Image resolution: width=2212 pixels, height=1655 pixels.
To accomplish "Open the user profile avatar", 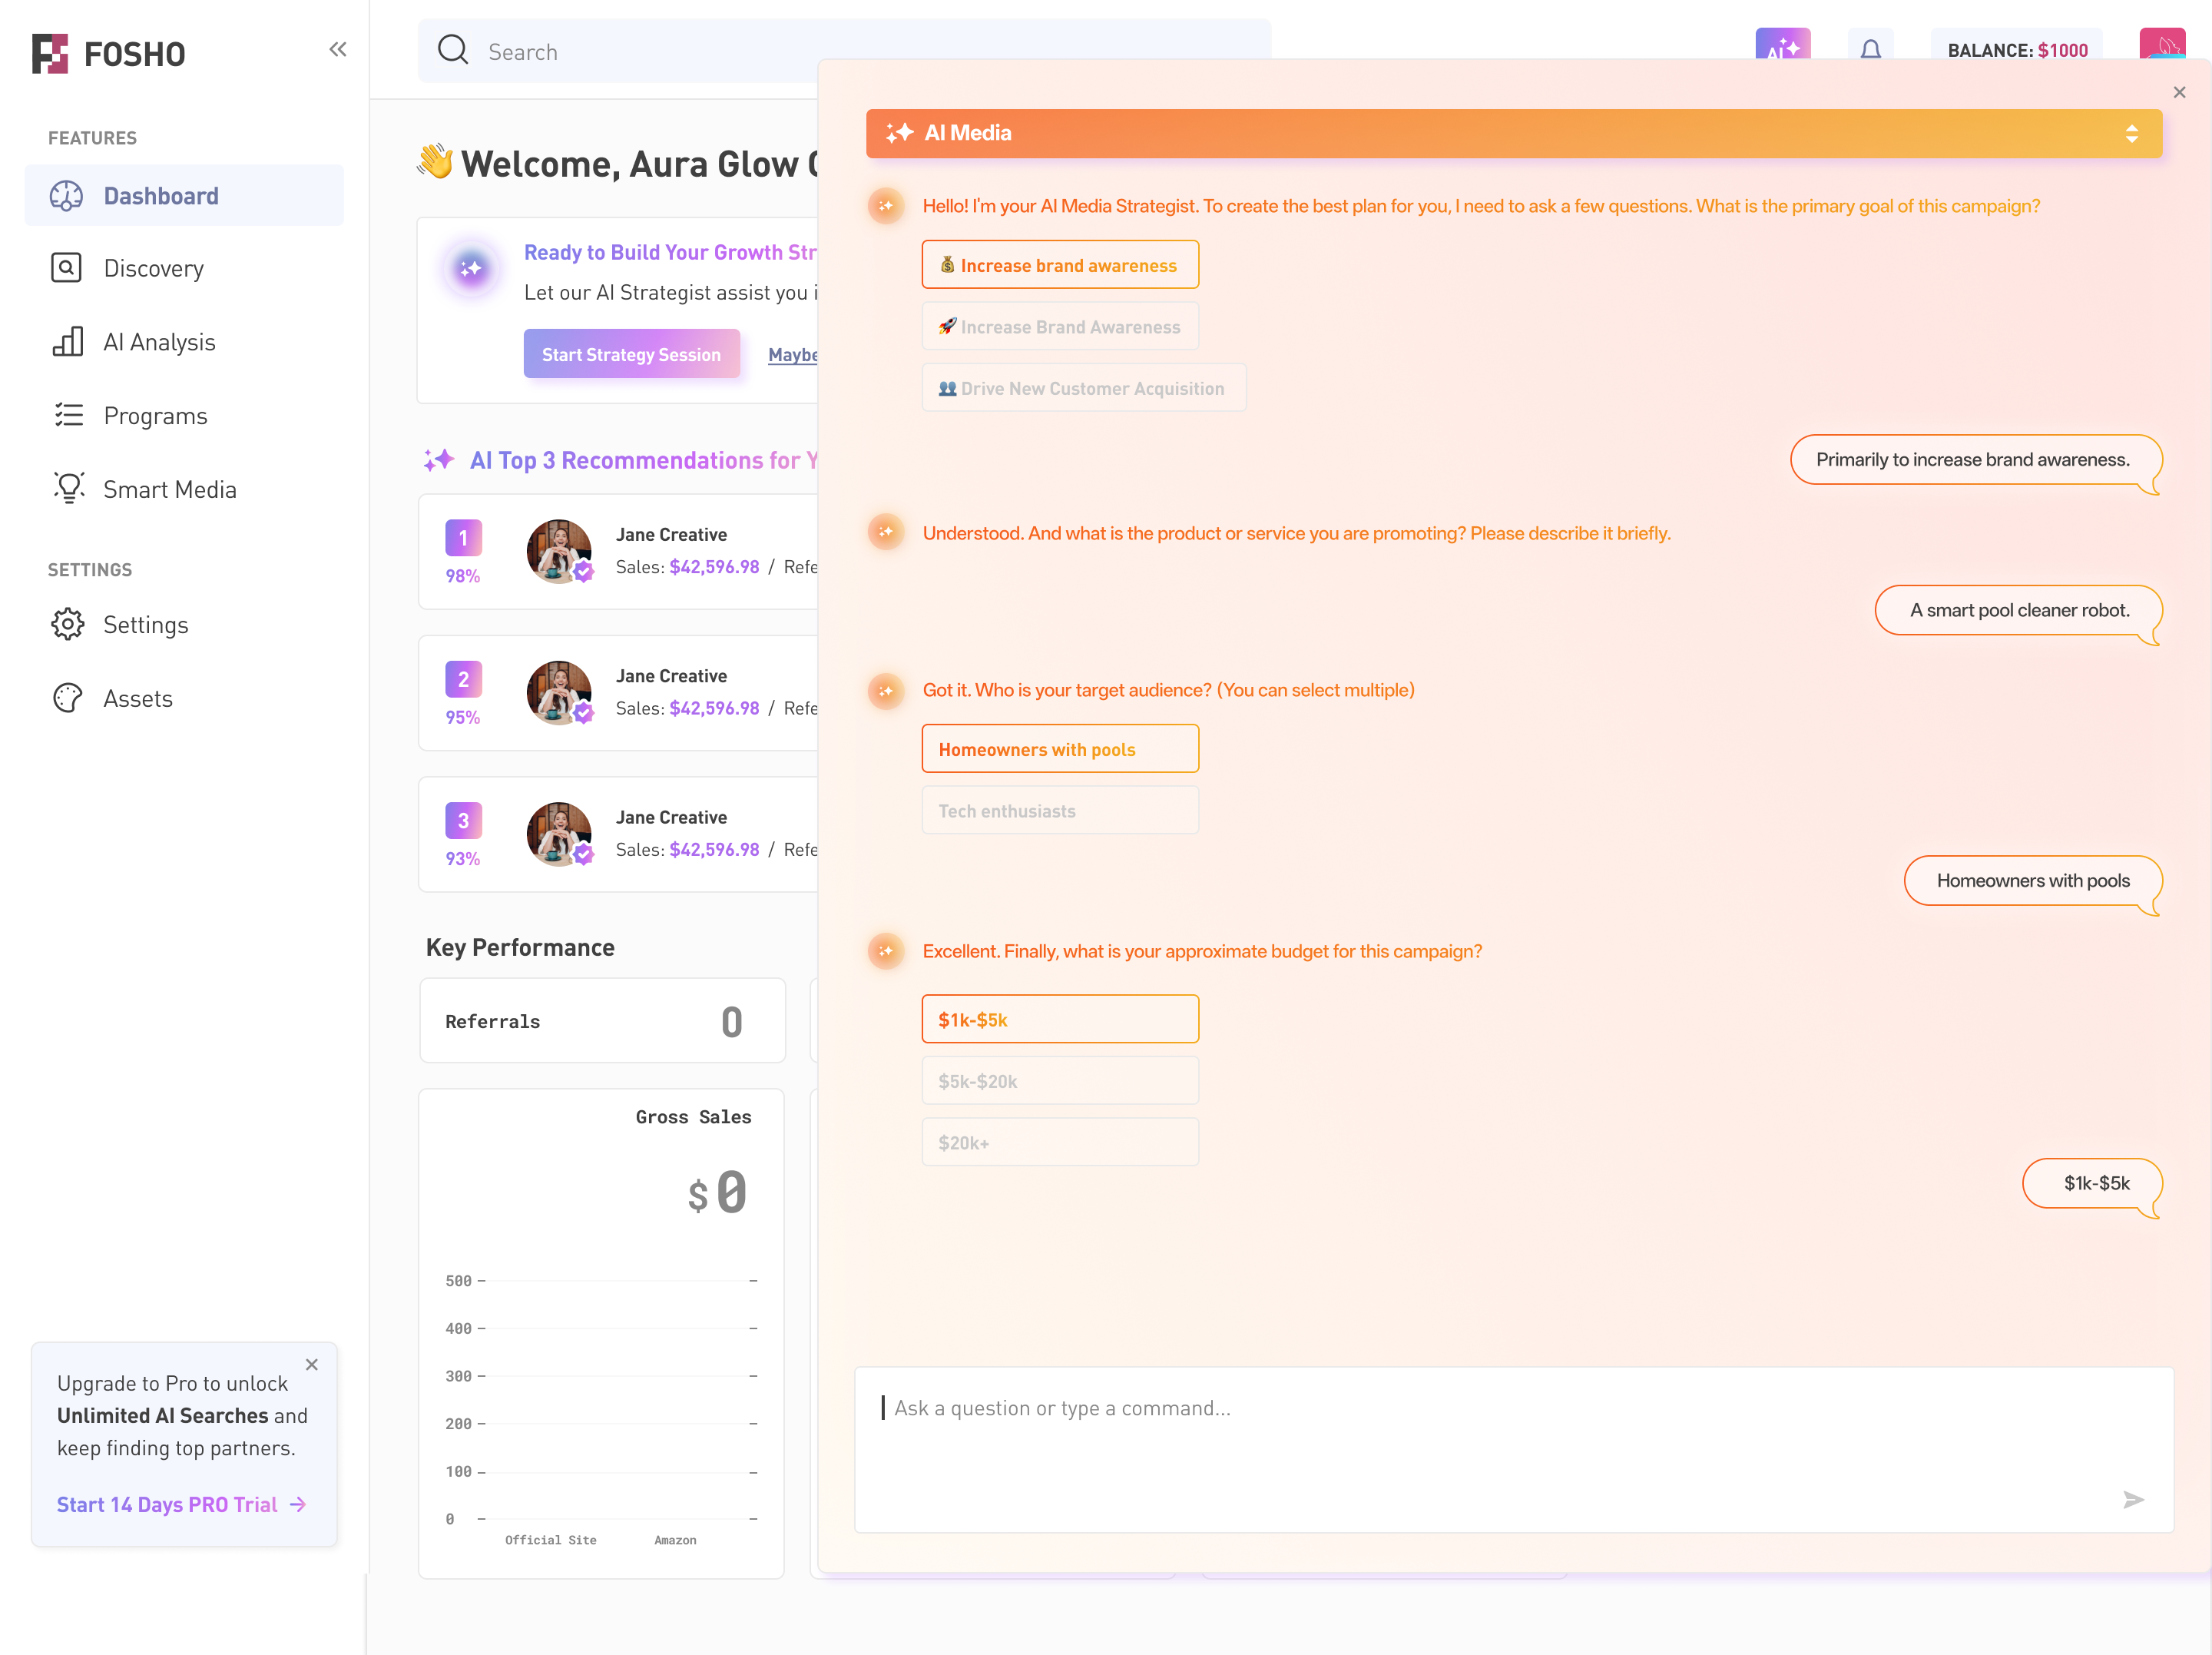I will (2162, 44).
